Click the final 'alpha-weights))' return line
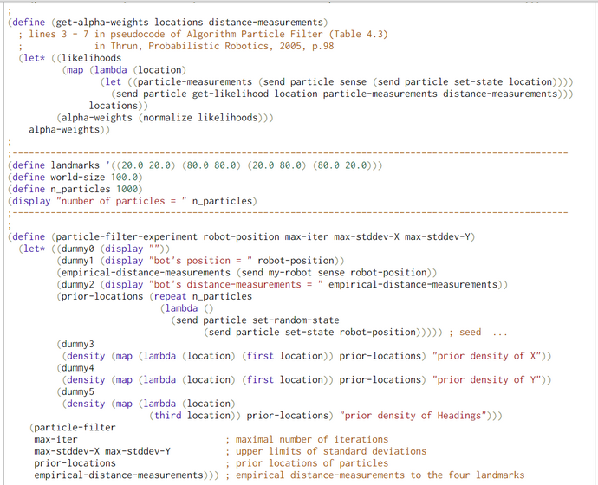598x485 pixels. [69, 130]
